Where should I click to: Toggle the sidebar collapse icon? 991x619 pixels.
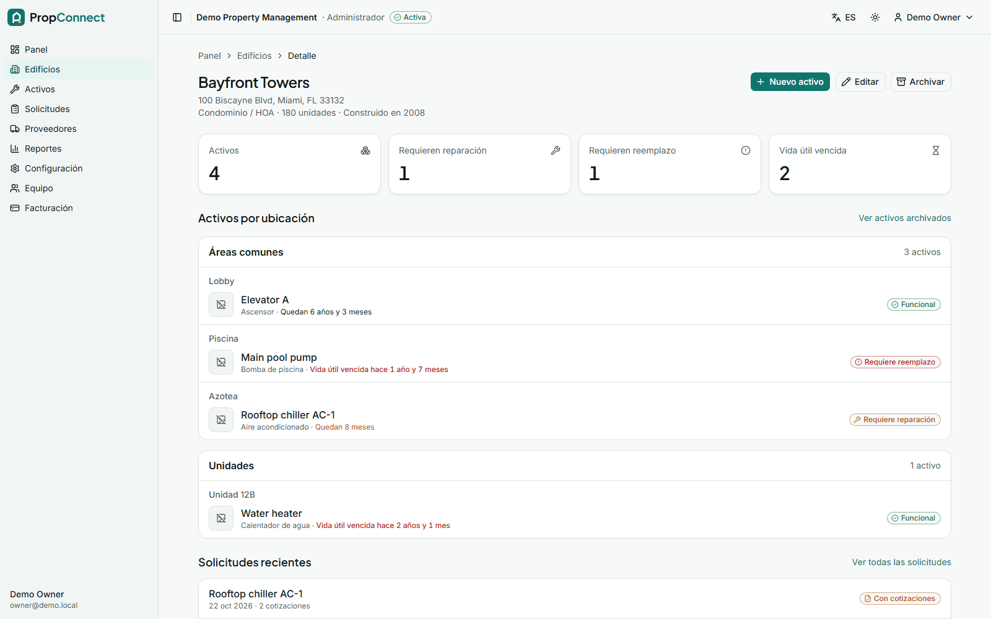click(x=177, y=17)
